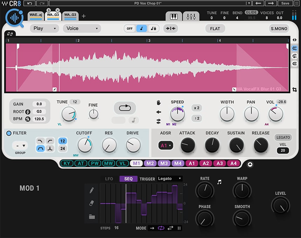Image resolution: width=301 pixels, height=238 pixels.
Task: Select the eraser tool in the sequencer panel
Action: 92,203
